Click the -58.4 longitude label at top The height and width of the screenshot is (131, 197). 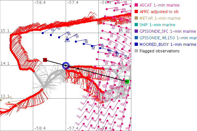coord(40,3)
